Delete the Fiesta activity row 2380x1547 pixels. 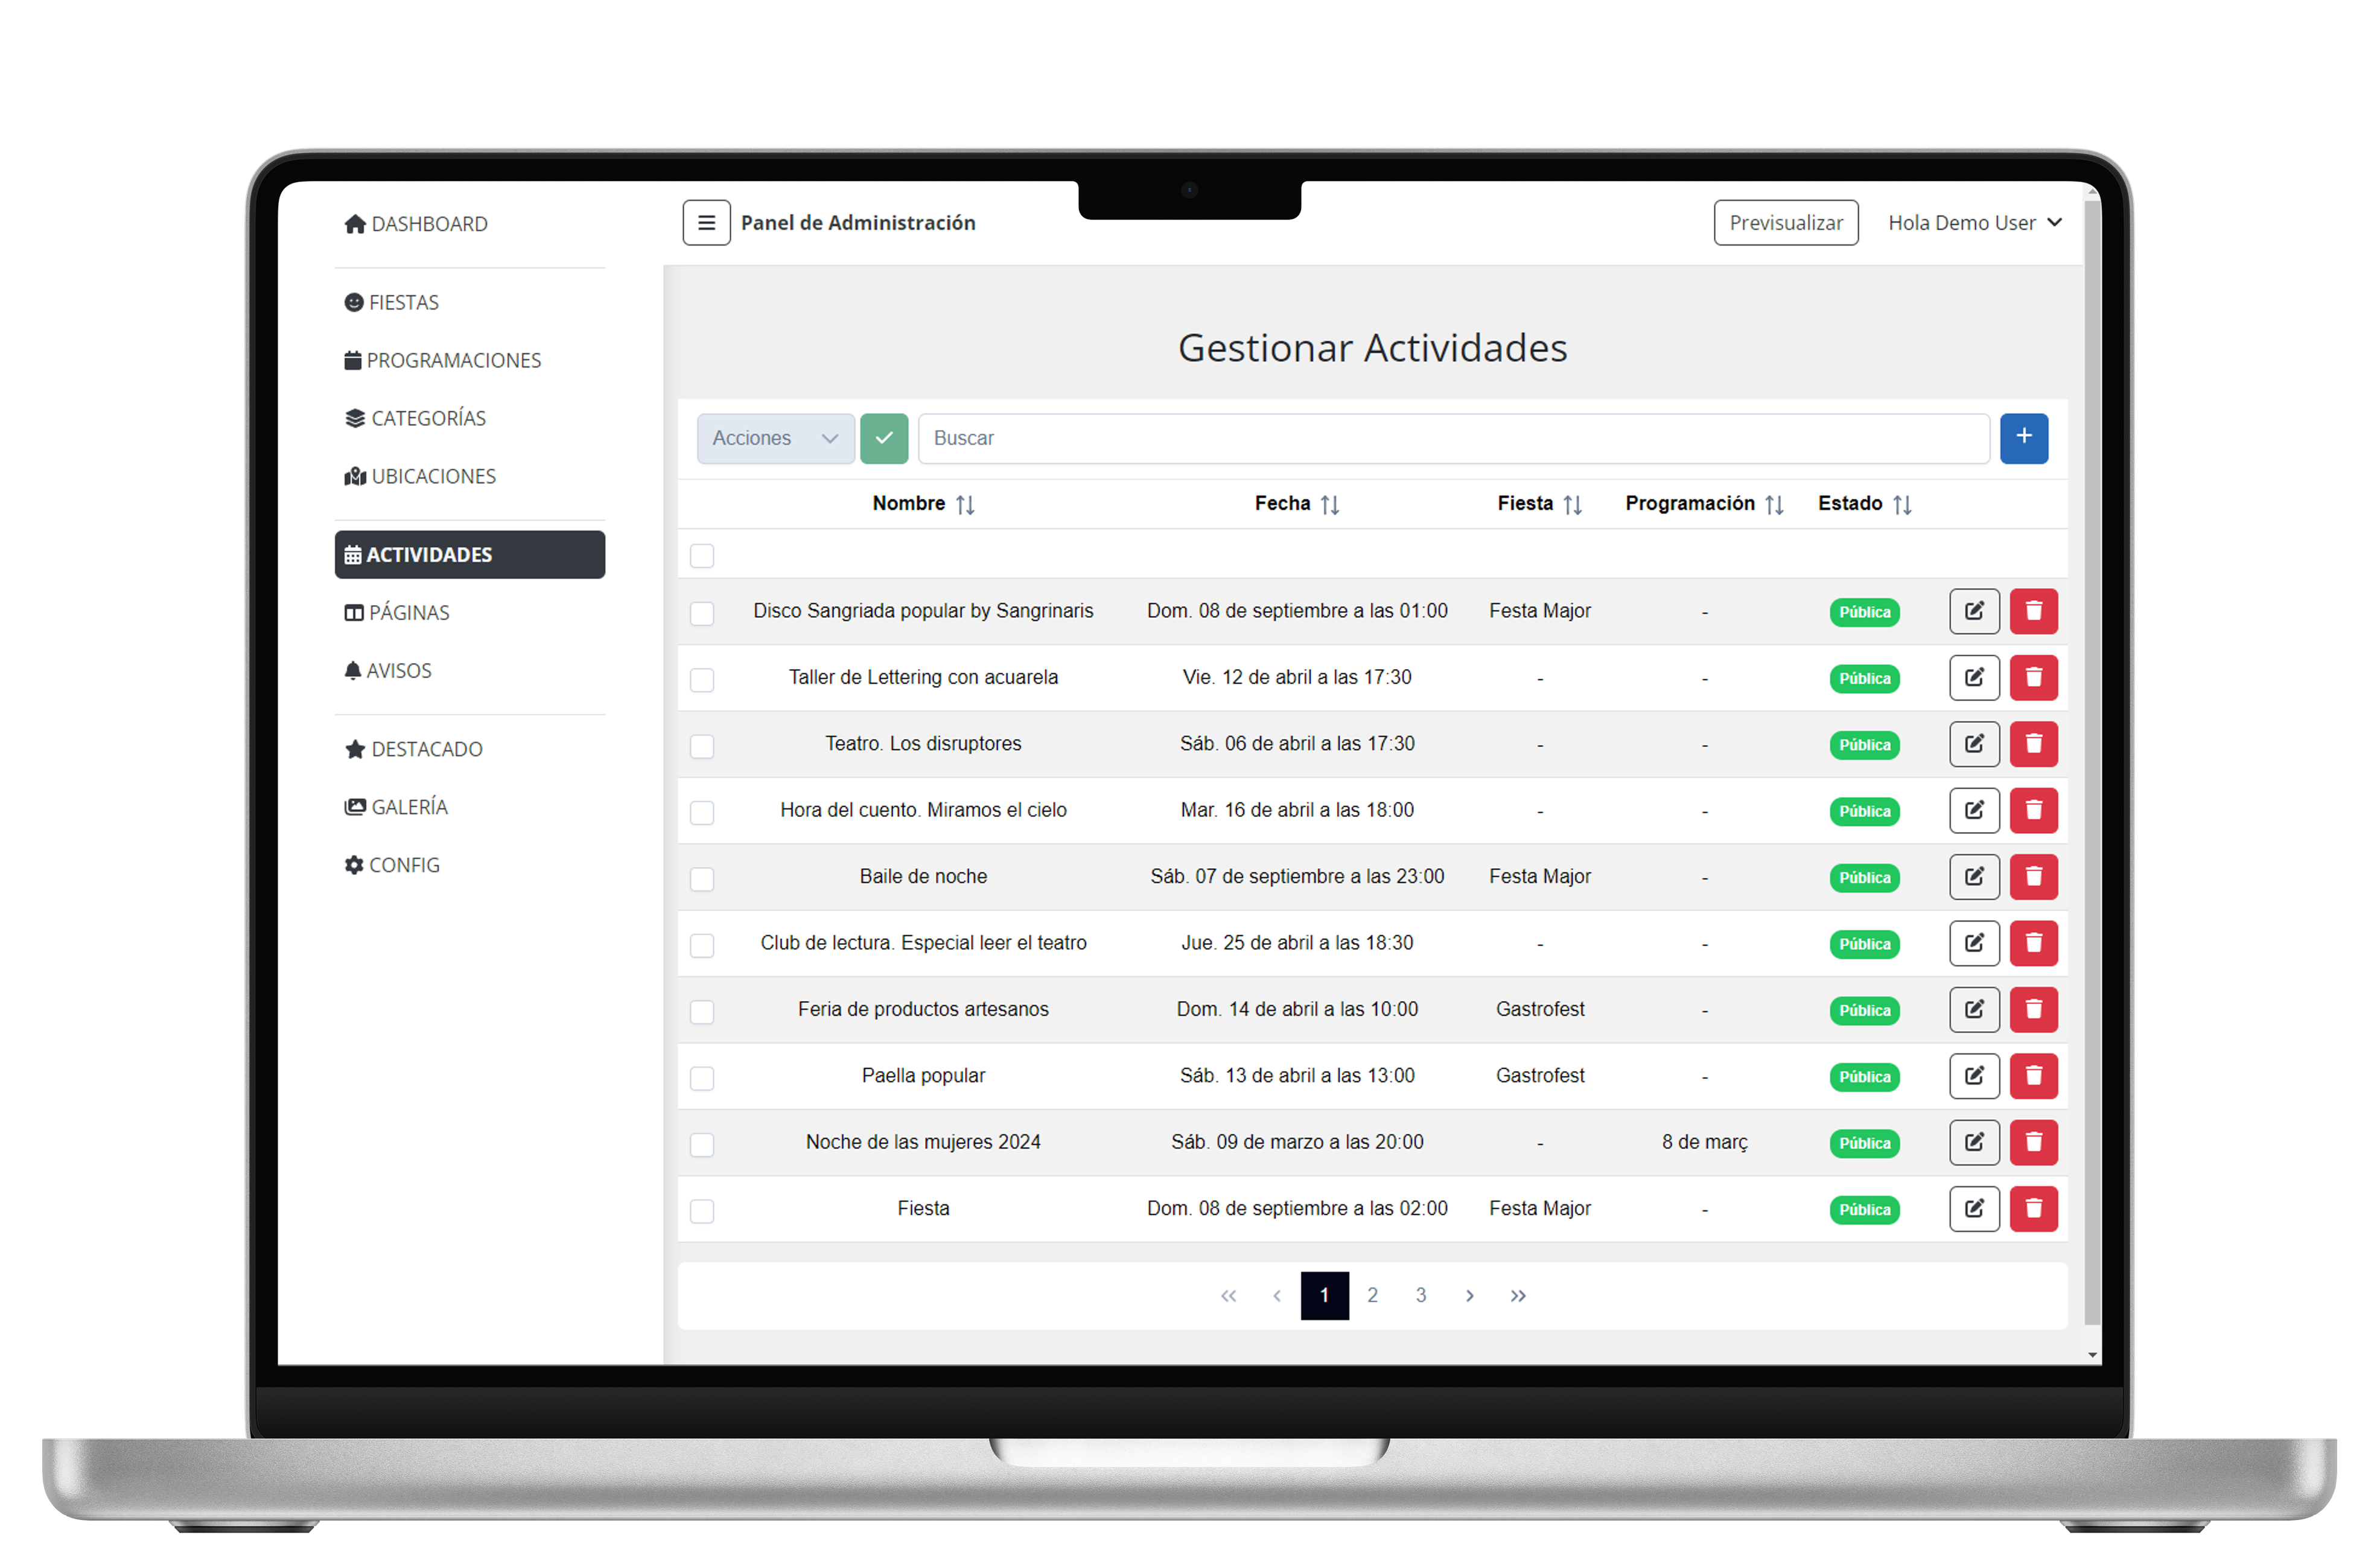tap(2033, 1208)
